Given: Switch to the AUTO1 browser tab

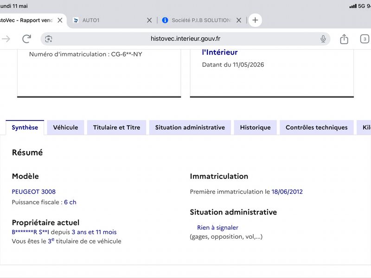Looking at the screenshot, I should point(111,20).
